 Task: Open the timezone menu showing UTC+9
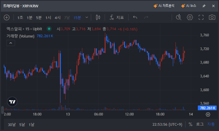pos(168,124)
